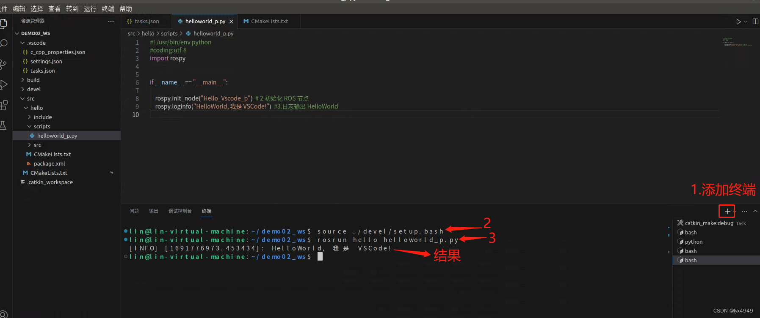The width and height of the screenshot is (760, 318).
Task: Open the 查看 menu
Action: pos(55,8)
